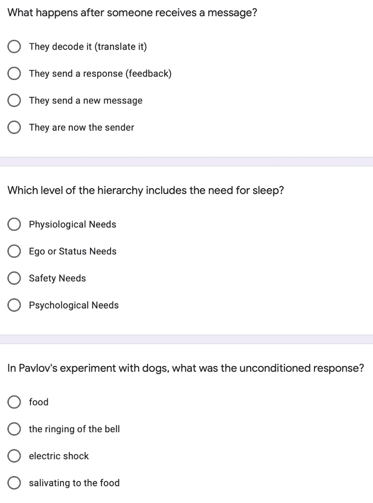Pick the 'electric shock' option
Screen dimensions: 373x503
point(14,456)
